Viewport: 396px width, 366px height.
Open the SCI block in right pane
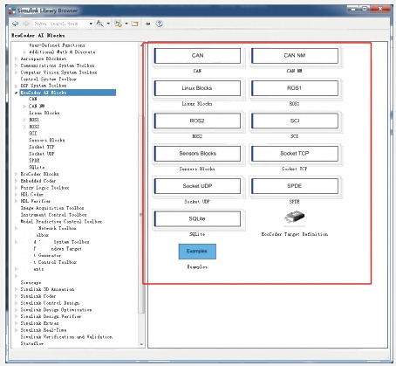(295, 121)
